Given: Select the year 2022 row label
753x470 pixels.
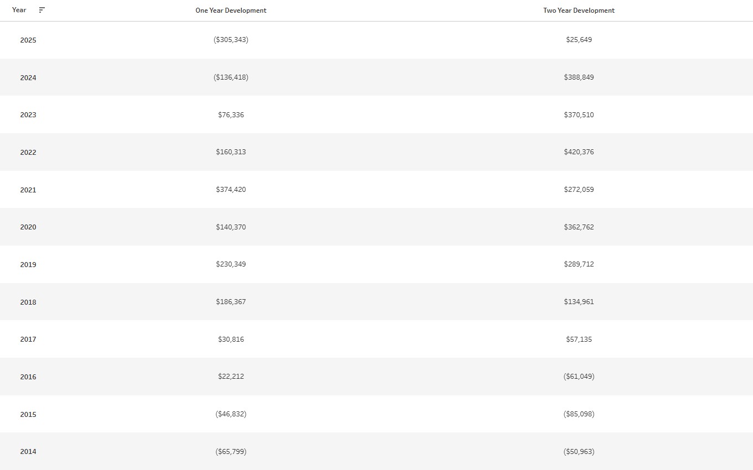Looking at the screenshot, I should click(28, 153).
